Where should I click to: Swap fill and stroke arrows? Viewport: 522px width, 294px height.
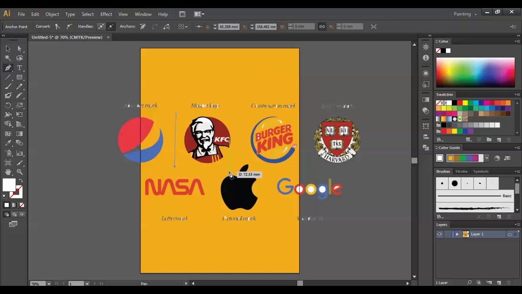coord(21,180)
